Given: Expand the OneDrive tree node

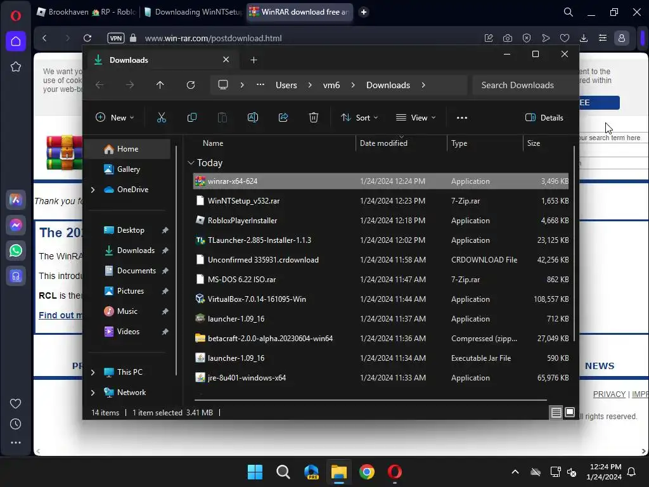Looking at the screenshot, I should click(x=93, y=190).
